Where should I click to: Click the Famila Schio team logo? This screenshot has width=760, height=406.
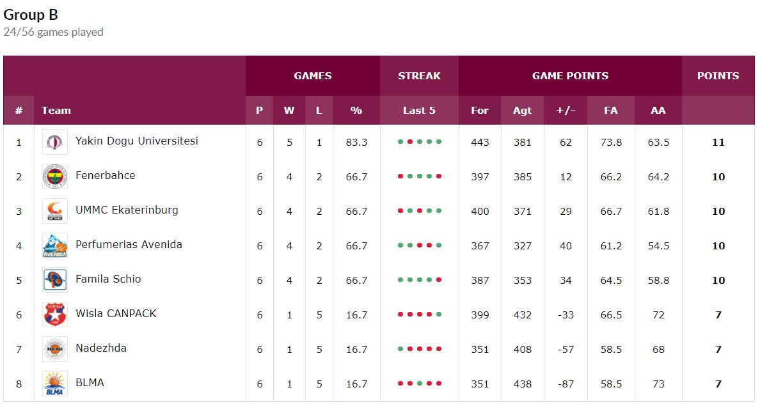click(55, 280)
